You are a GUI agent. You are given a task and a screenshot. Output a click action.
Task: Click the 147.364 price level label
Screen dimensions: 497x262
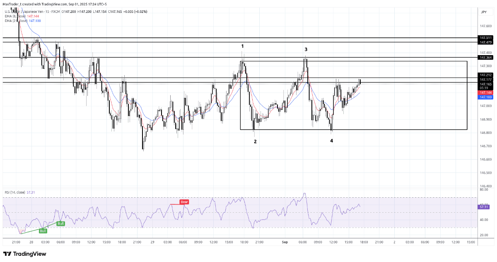point(486,58)
